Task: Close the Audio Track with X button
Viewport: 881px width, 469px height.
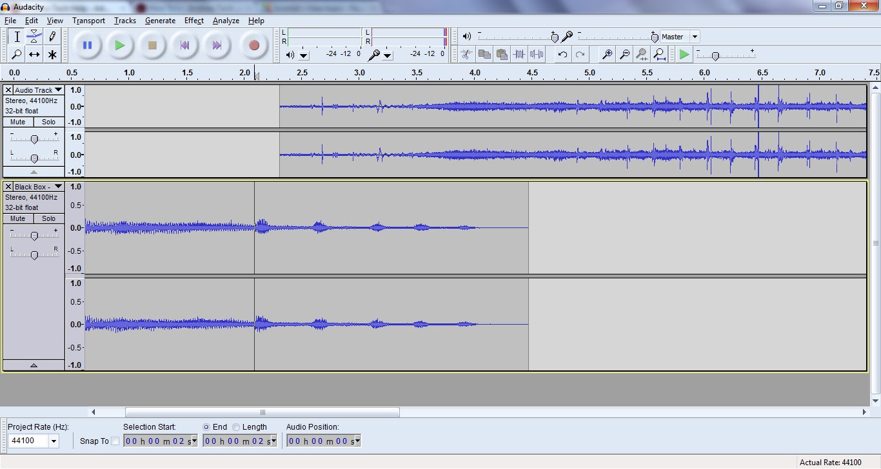Action: (x=8, y=90)
